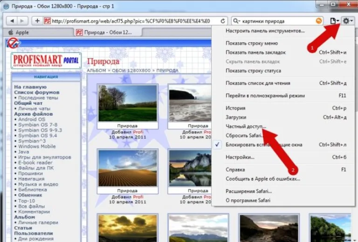Click the blocked sign icon on page
The height and width of the screenshot is (242, 358).
(13, 43)
